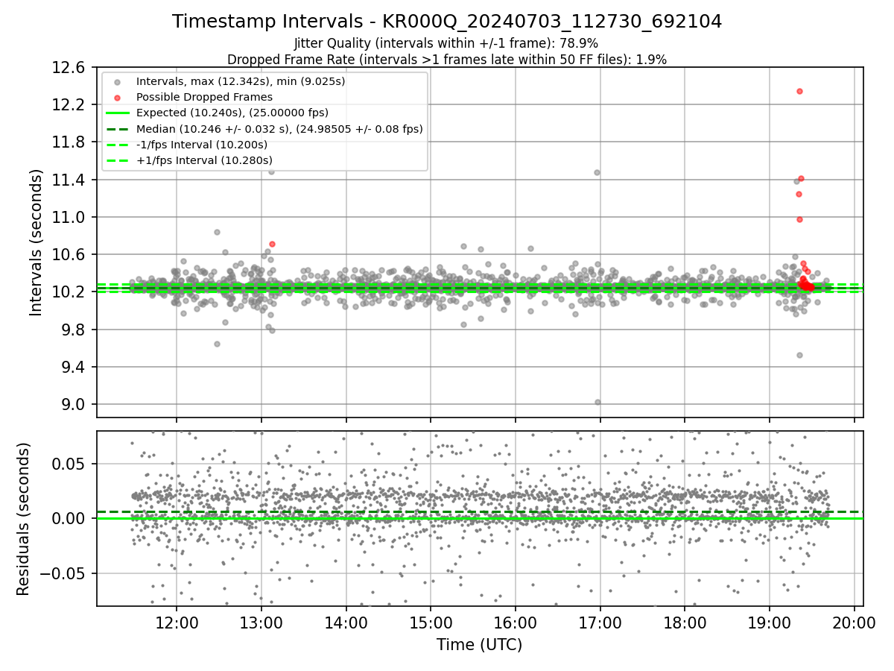Screen dimensions: 894x671
Task: Click the red marker beside "Possible Dropped Frames"
Action: tap(117, 97)
